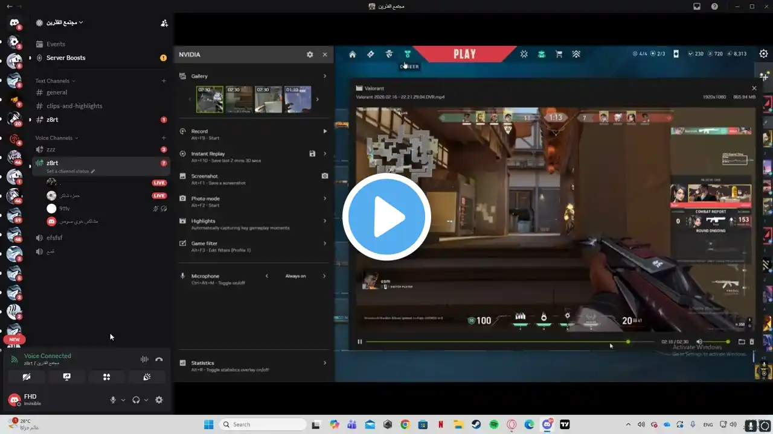Collapse the Text Channels category
This screenshot has height=434, width=773.
(x=55, y=81)
